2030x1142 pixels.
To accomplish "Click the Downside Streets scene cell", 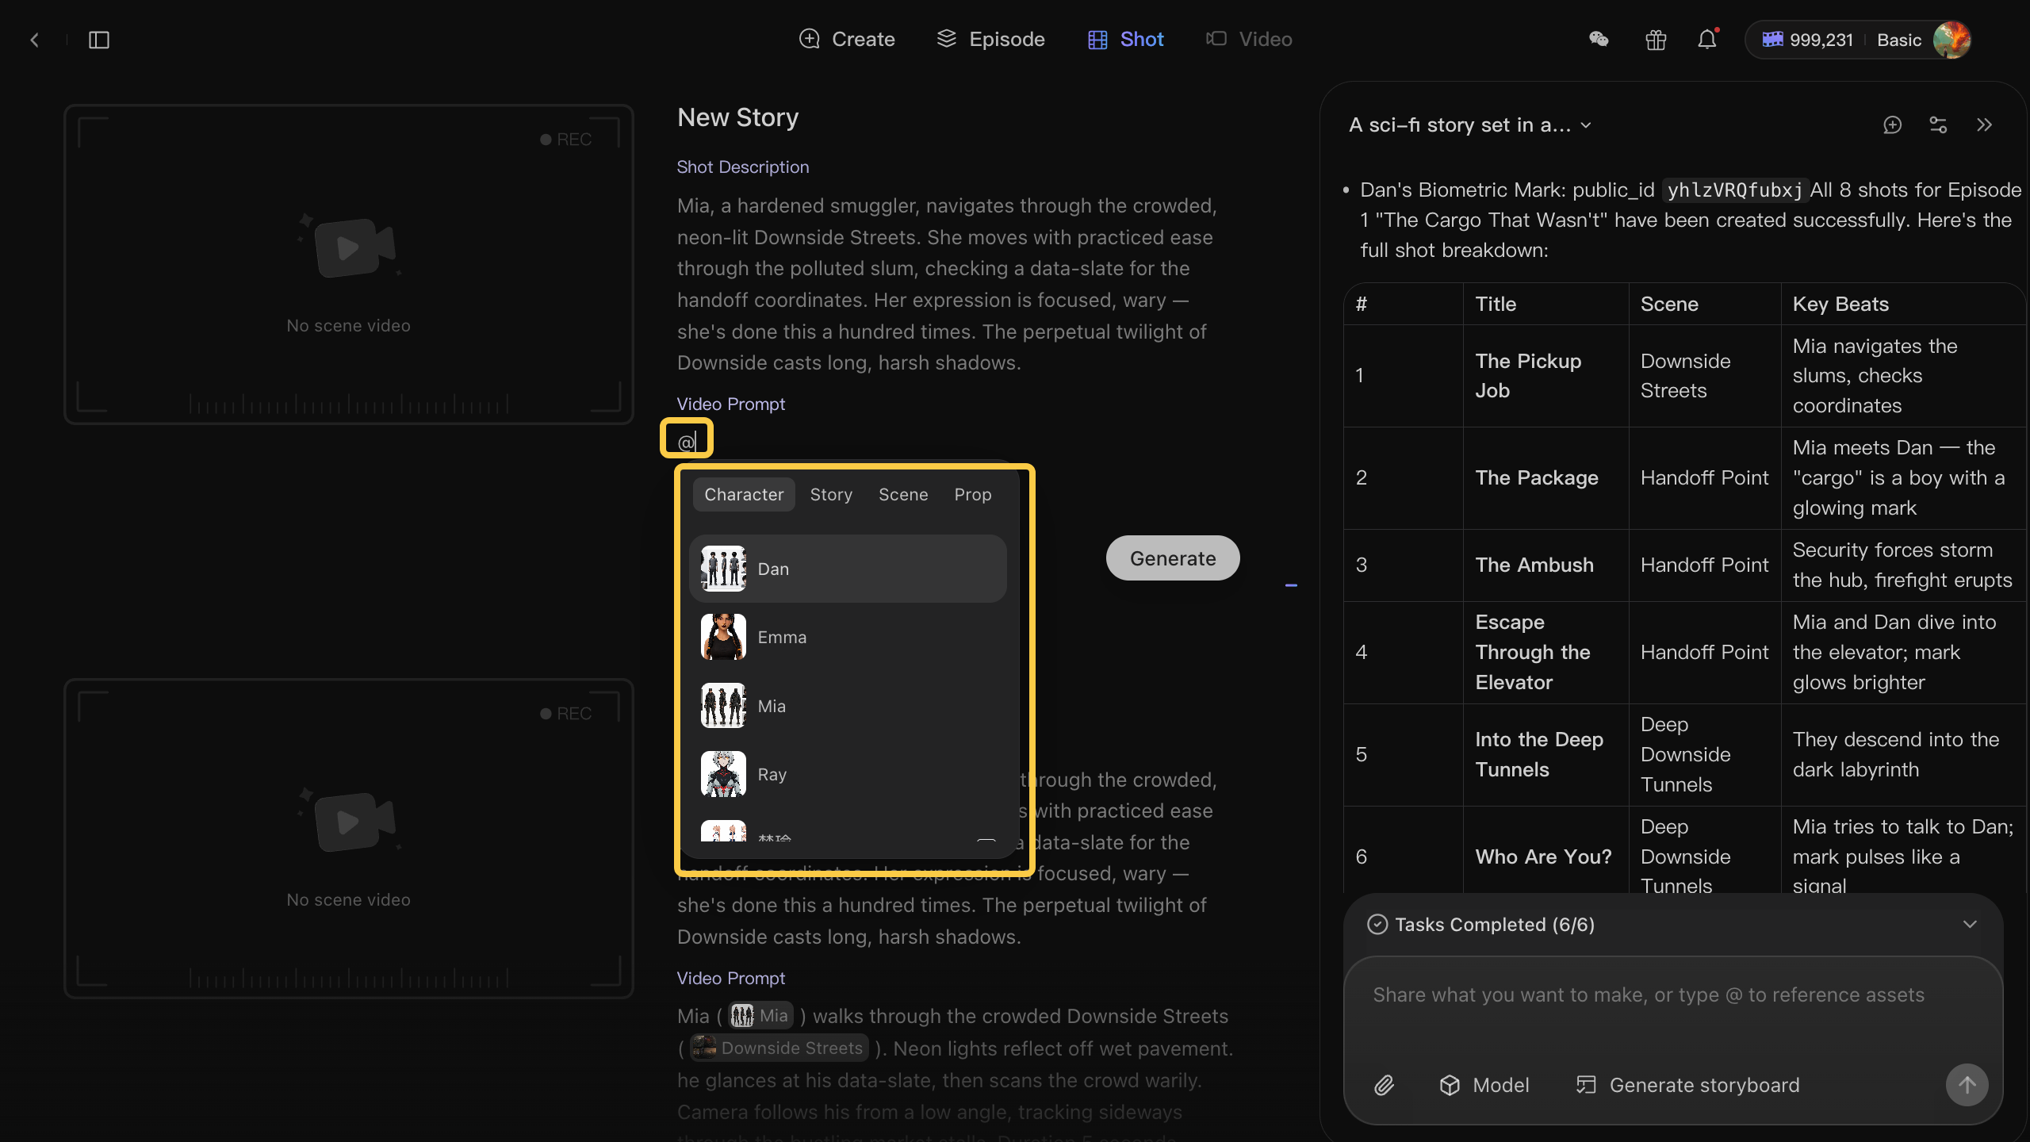I will [1704, 376].
